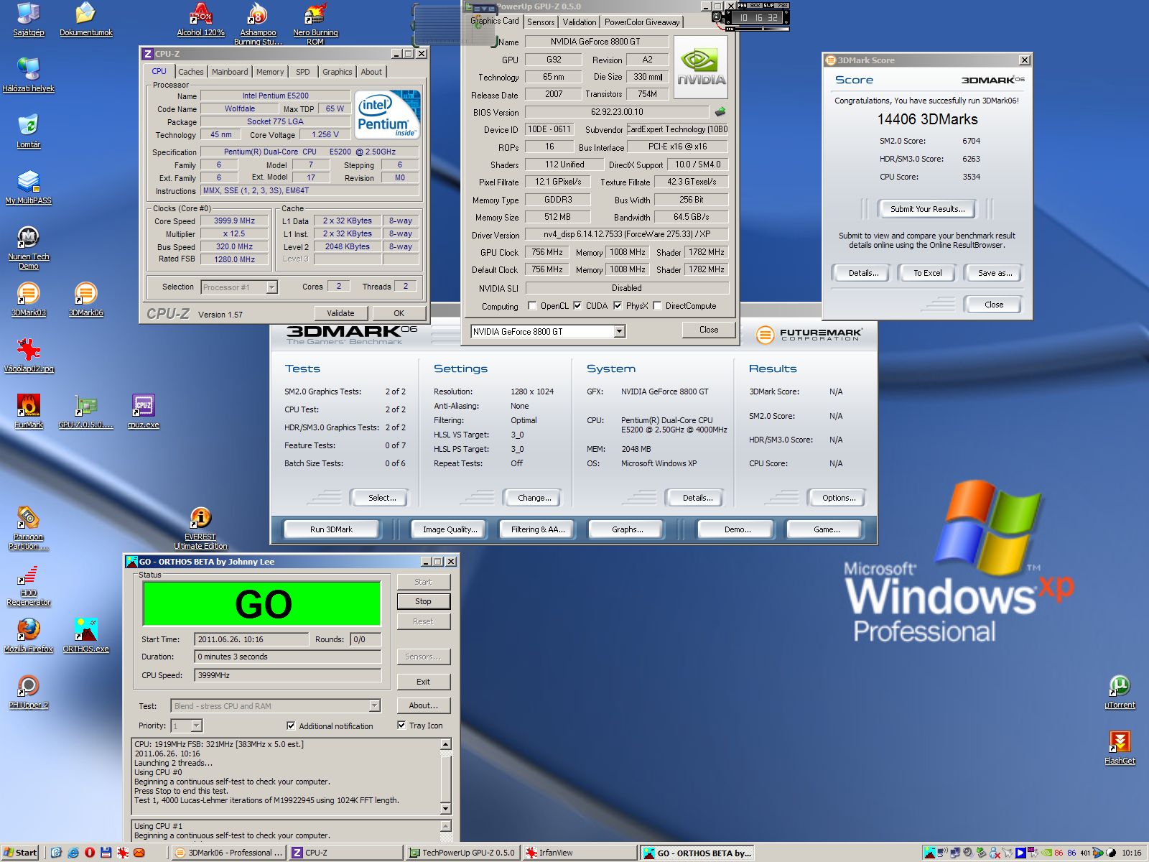
Task: Open the Mozilla Firefox desktop shortcut
Action: tap(29, 636)
